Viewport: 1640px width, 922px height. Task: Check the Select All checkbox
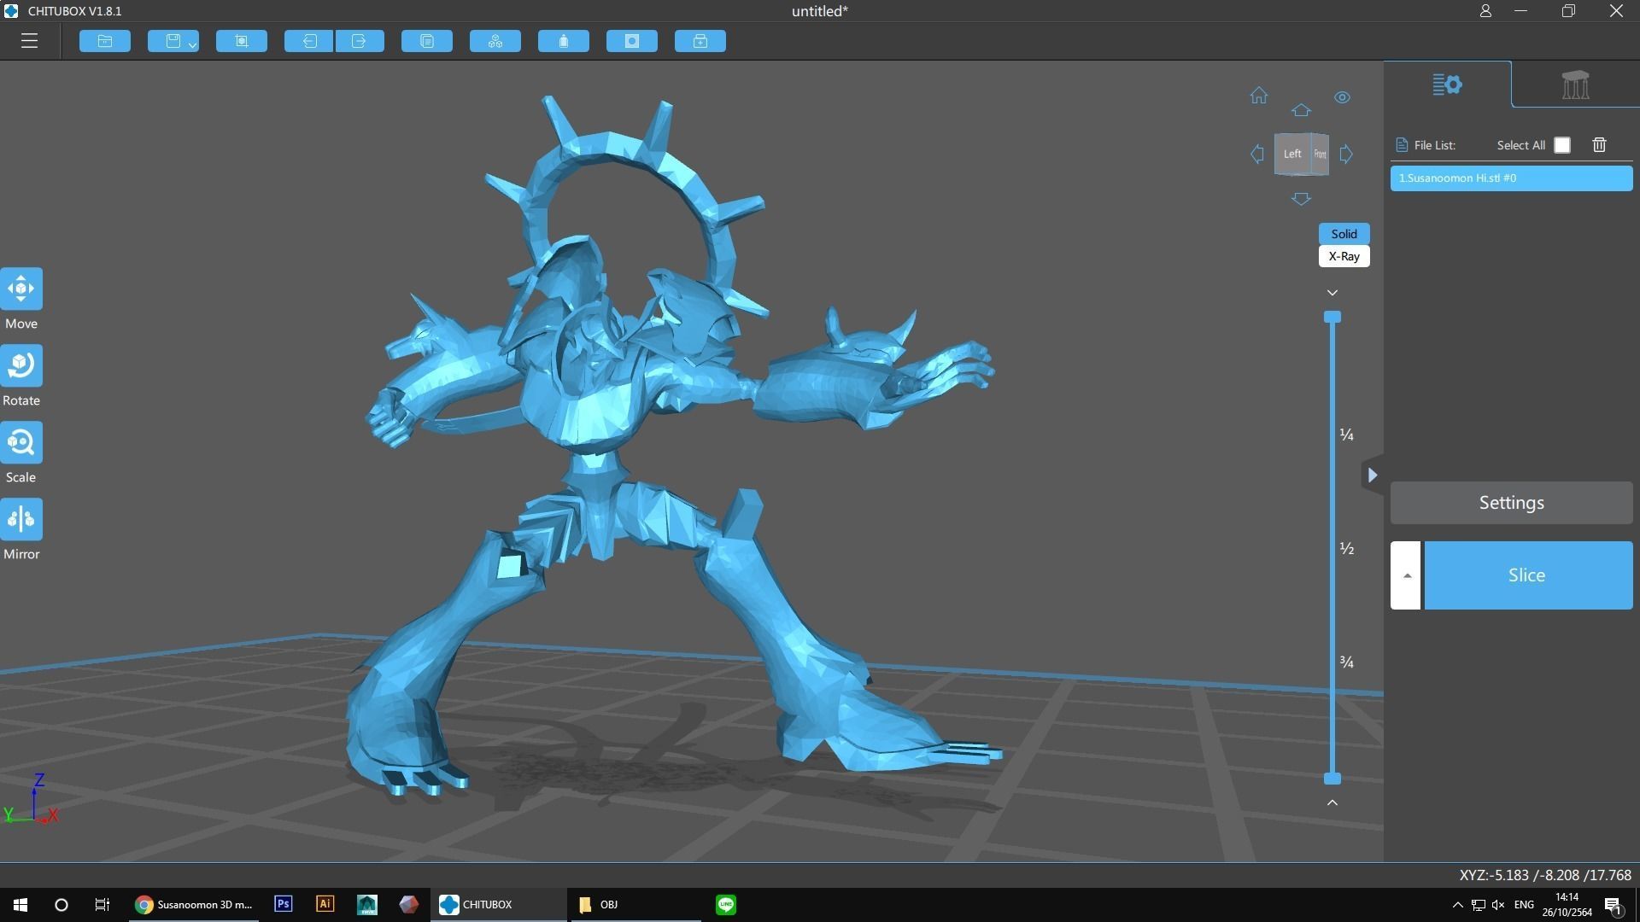1562,145
